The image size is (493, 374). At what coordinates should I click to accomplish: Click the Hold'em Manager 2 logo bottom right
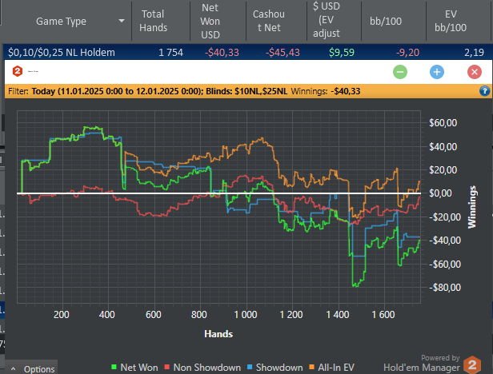tap(472, 365)
